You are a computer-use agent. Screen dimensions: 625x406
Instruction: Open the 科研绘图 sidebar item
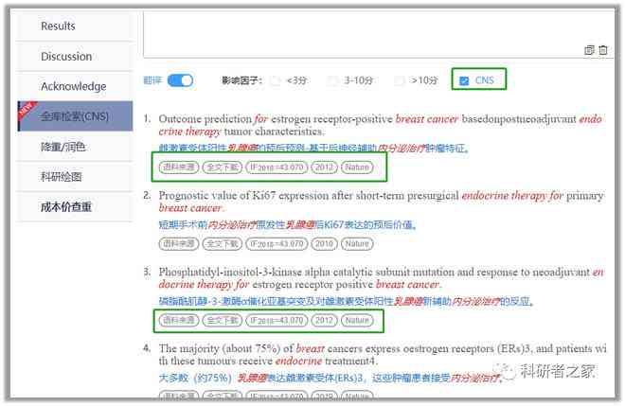(75, 177)
